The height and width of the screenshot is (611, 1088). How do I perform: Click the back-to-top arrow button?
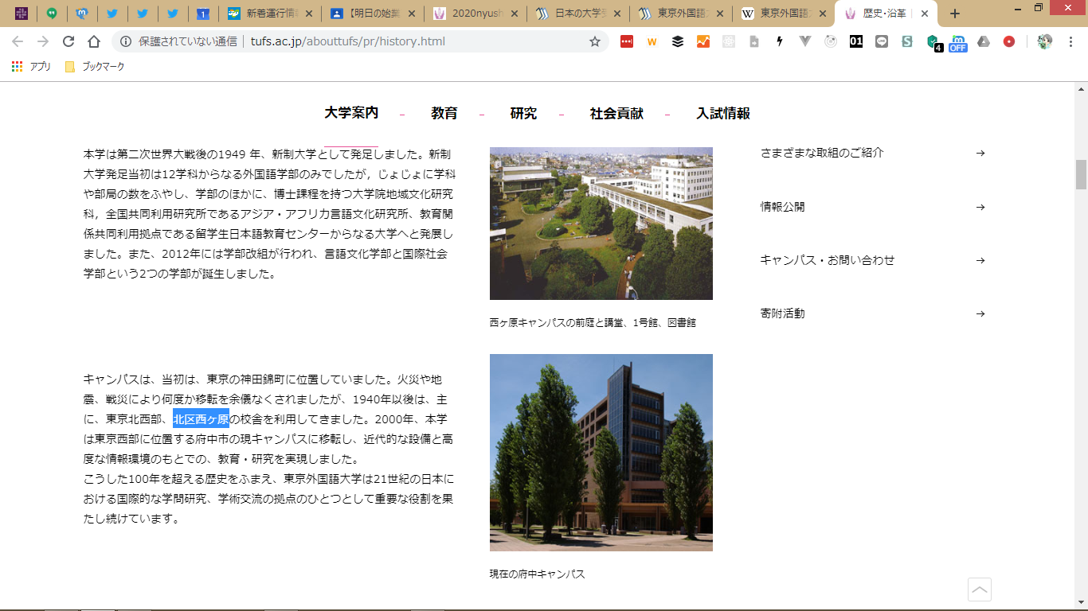tap(980, 590)
